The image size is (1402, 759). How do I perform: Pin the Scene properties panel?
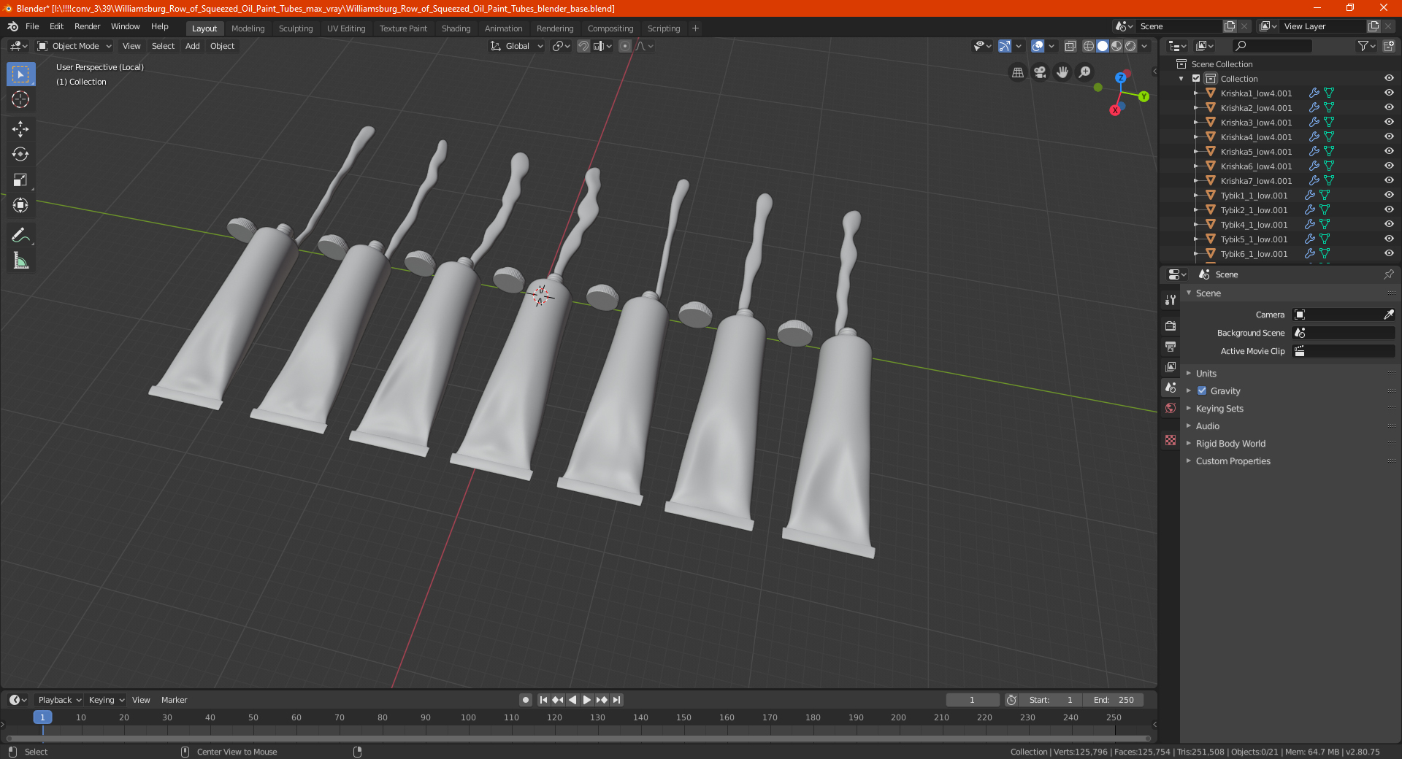tap(1388, 274)
